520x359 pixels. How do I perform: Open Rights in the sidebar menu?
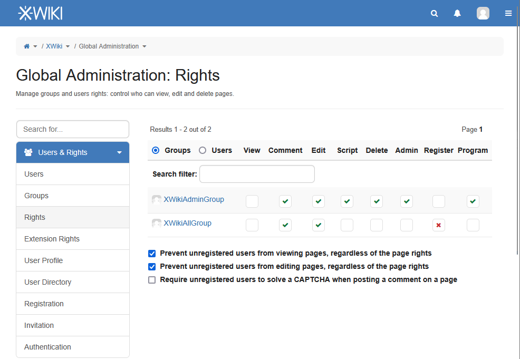click(73, 217)
